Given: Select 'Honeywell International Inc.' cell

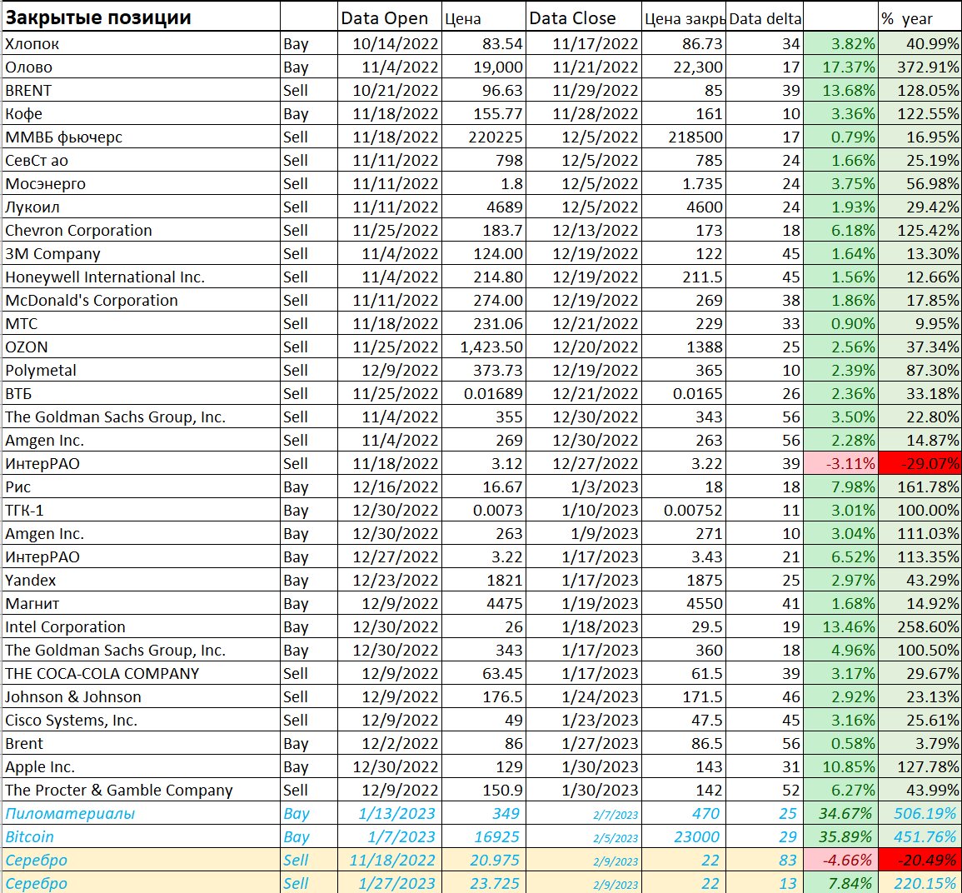Looking at the screenshot, I should 141,277.
